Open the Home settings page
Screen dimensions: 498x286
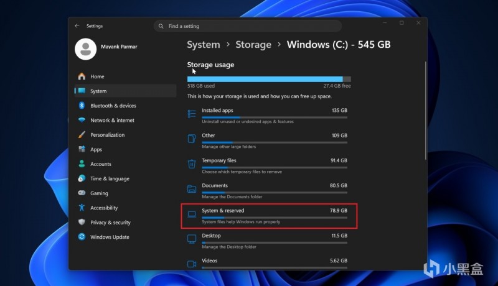[125, 76]
